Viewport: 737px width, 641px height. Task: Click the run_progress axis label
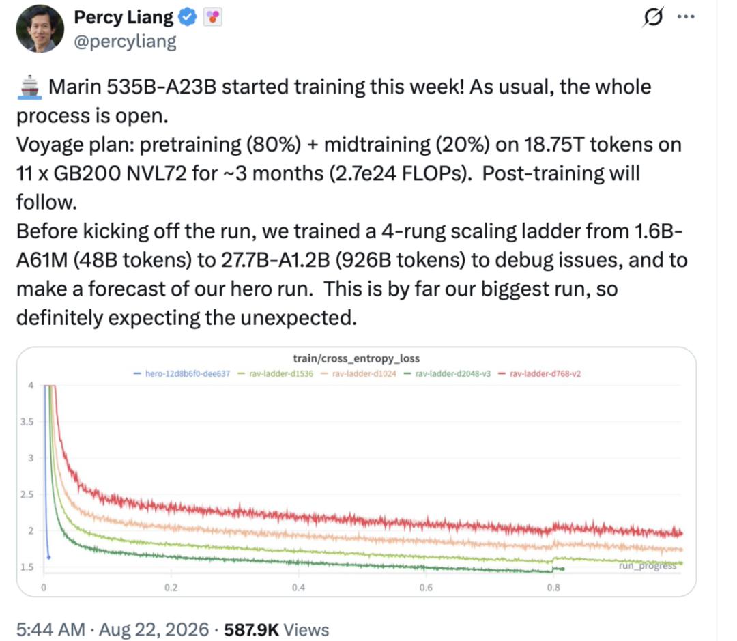647,566
